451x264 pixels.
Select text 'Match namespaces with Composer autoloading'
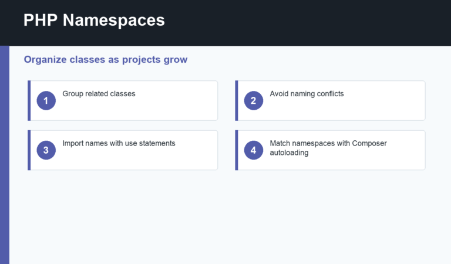[328, 148]
